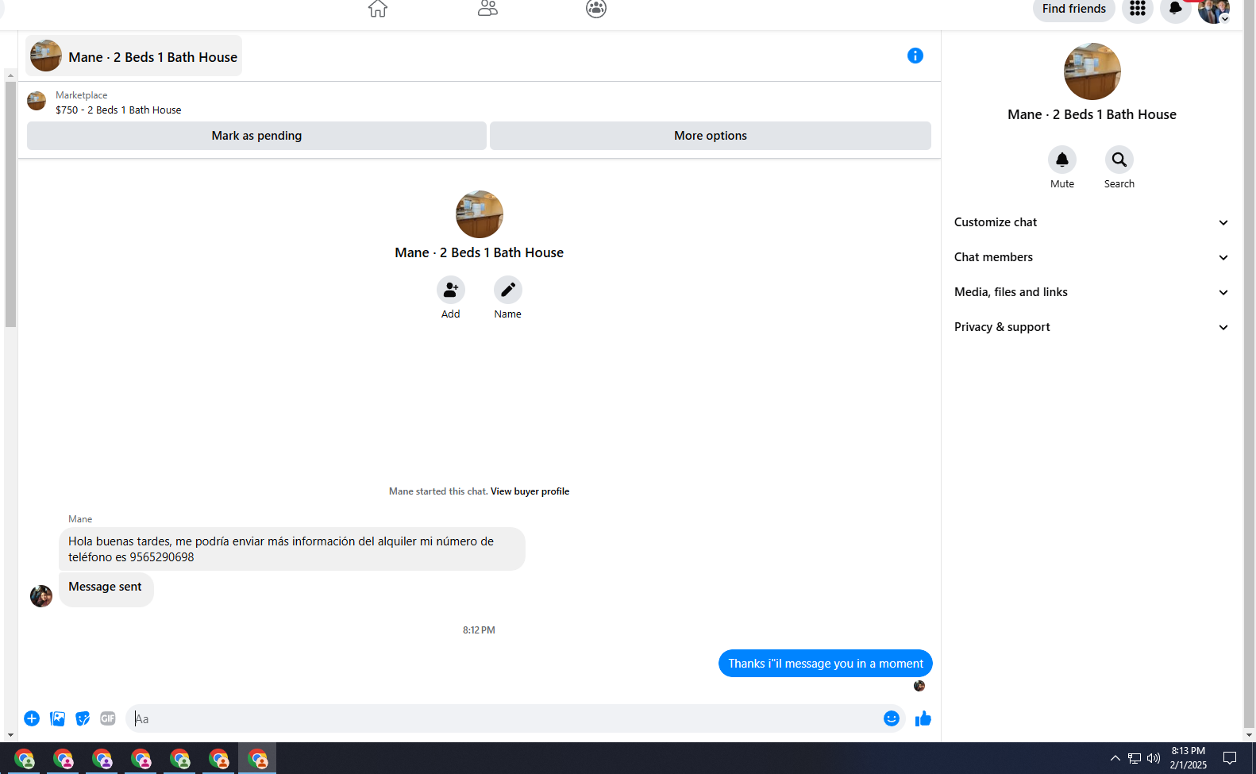Open the Notifications bell icon
Viewport: 1256px width, 774px height.
pos(1176,9)
